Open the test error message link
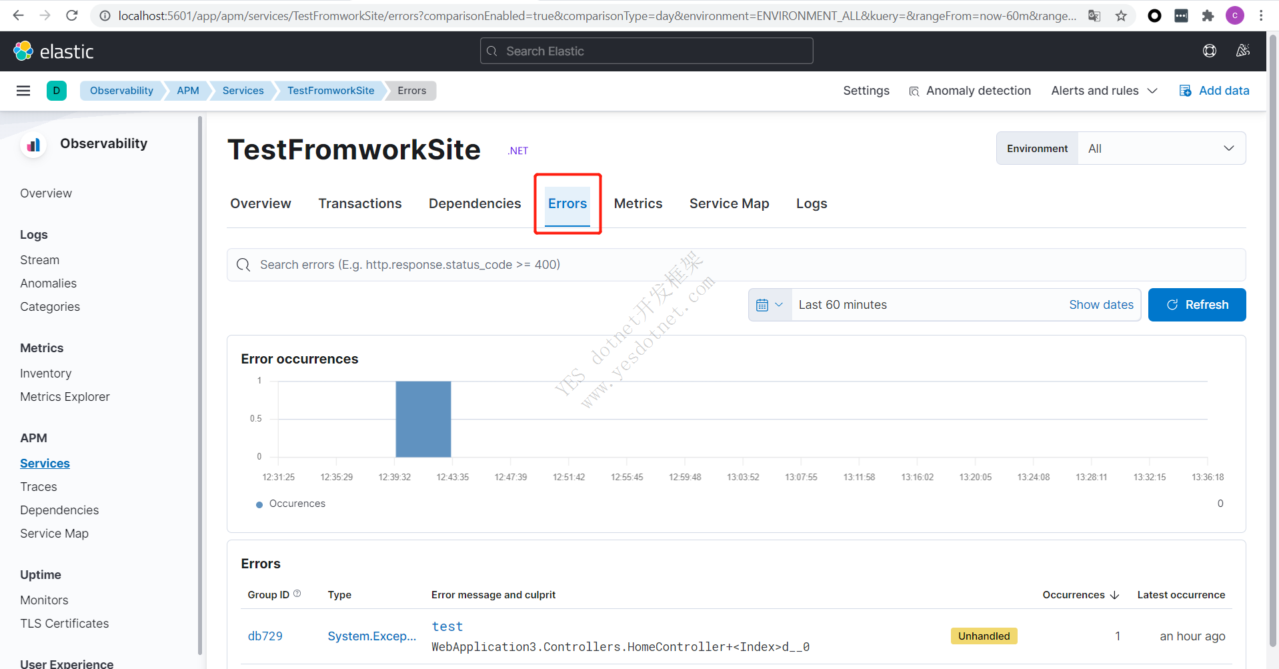1279x669 pixels. (447, 626)
